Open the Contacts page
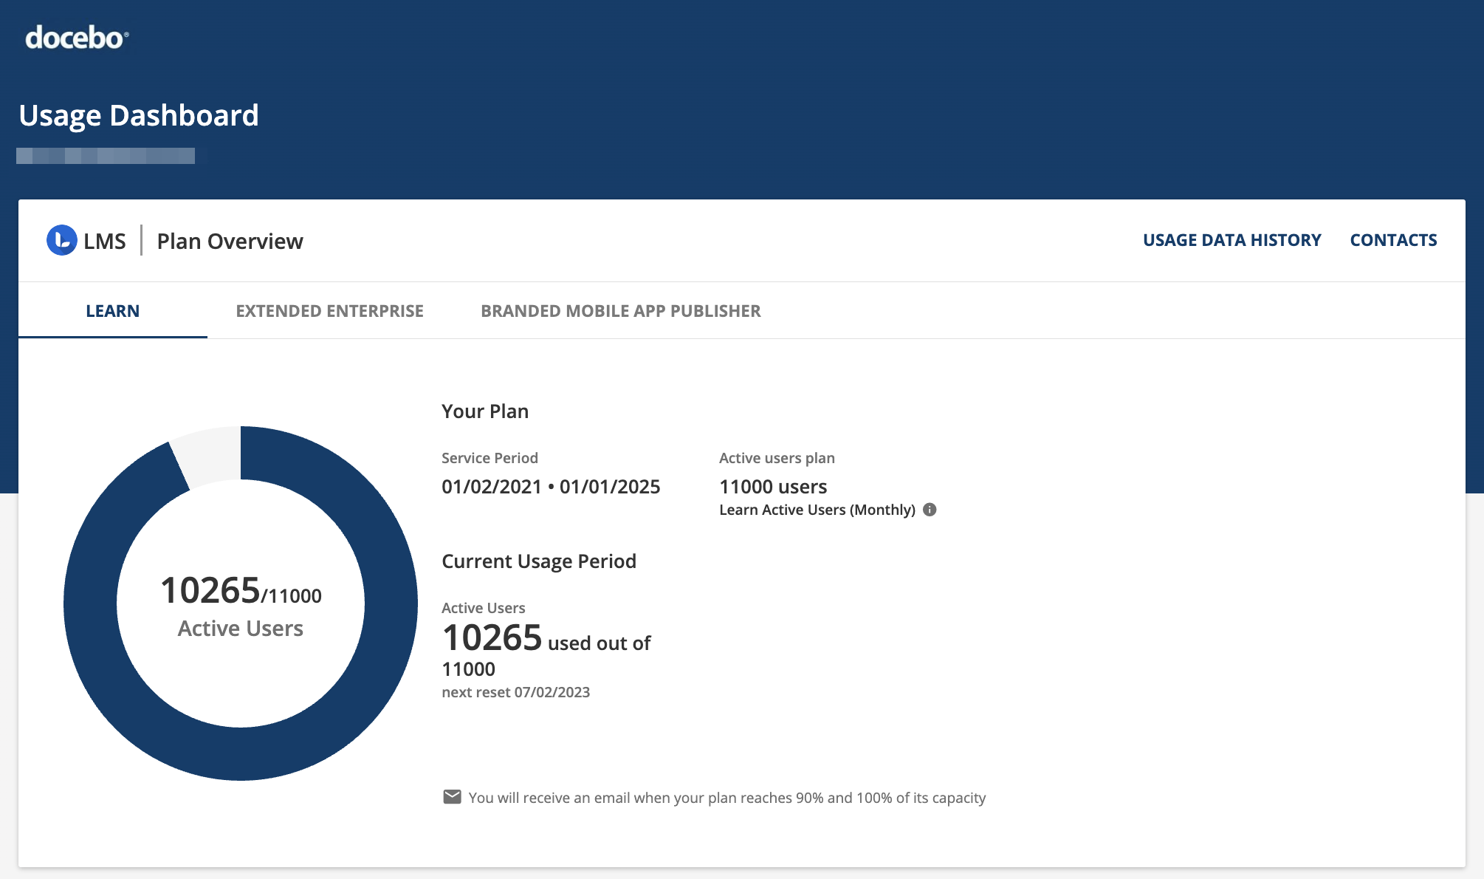Screen dimensions: 1484x879 click(1392, 239)
